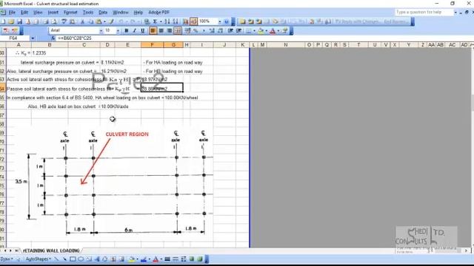
Task: Select the Line drawing tool
Action: (57, 259)
